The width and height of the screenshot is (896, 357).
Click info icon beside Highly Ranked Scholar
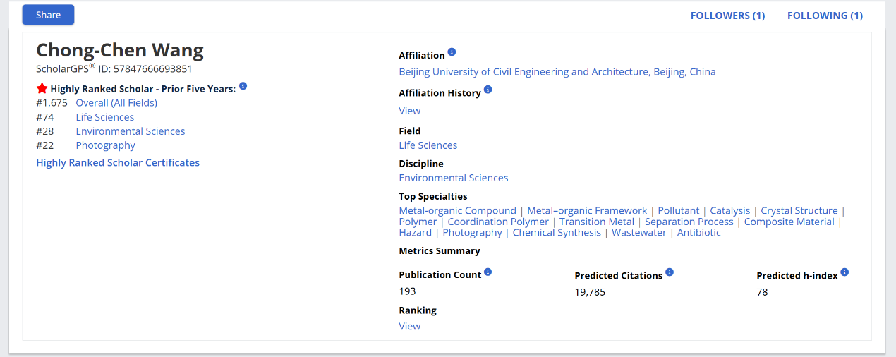tap(243, 86)
